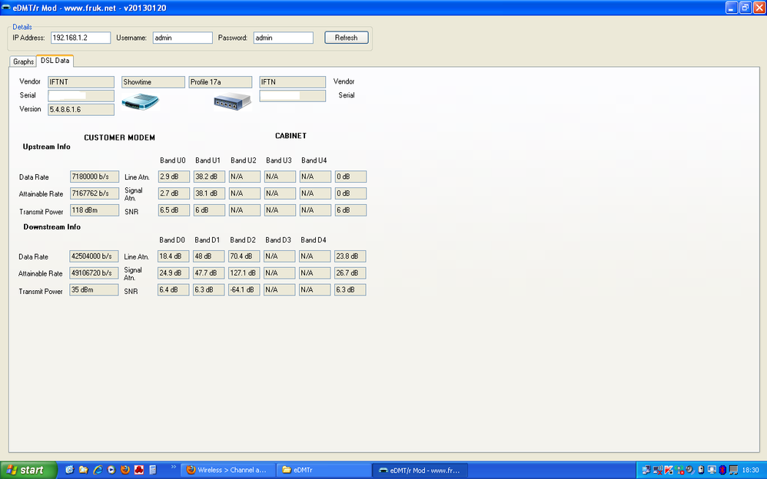Click the monitor display tray icon

pyautogui.click(x=712, y=470)
